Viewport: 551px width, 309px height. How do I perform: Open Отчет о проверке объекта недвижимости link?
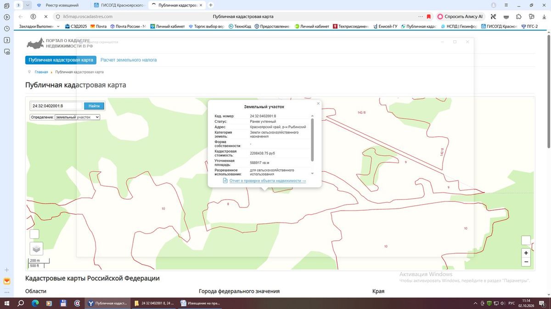tap(268, 181)
